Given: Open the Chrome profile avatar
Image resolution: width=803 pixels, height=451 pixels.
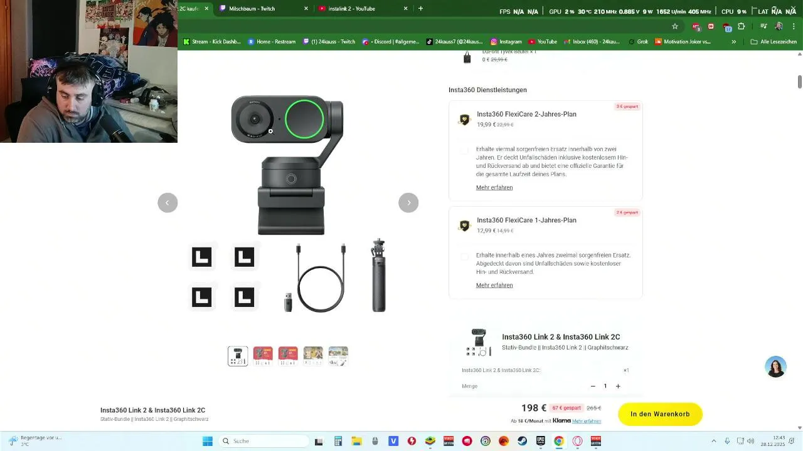Looking at the screenshot, I should tap(779, 26).
